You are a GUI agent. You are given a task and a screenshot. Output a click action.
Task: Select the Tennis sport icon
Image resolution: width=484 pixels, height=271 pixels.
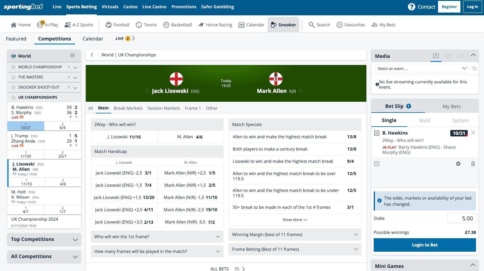[x=139, y=25]
